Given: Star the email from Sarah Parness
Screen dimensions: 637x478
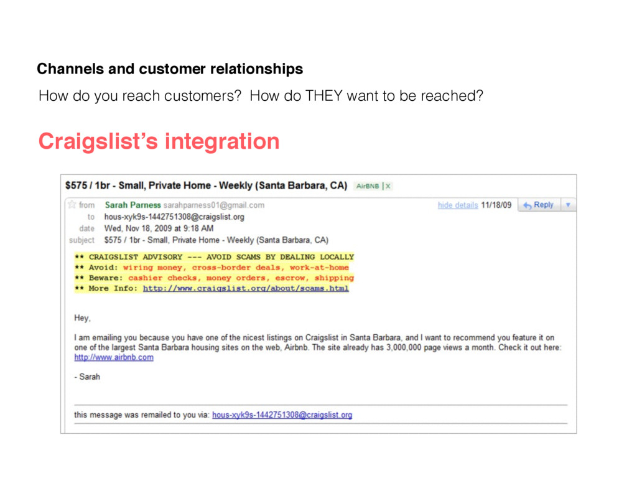Looking at the screenshot, I should click(x=72, y=204).
